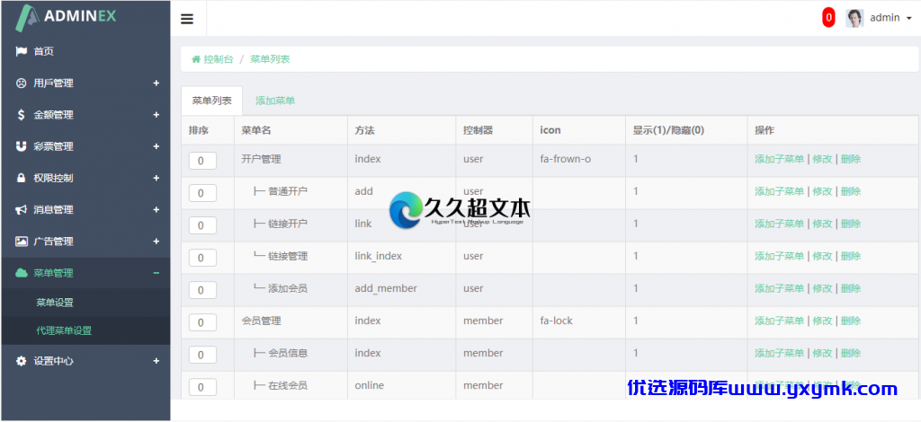Click the gear icon beside 设置中心
The image size is (921, 422).
pos(22,361)
